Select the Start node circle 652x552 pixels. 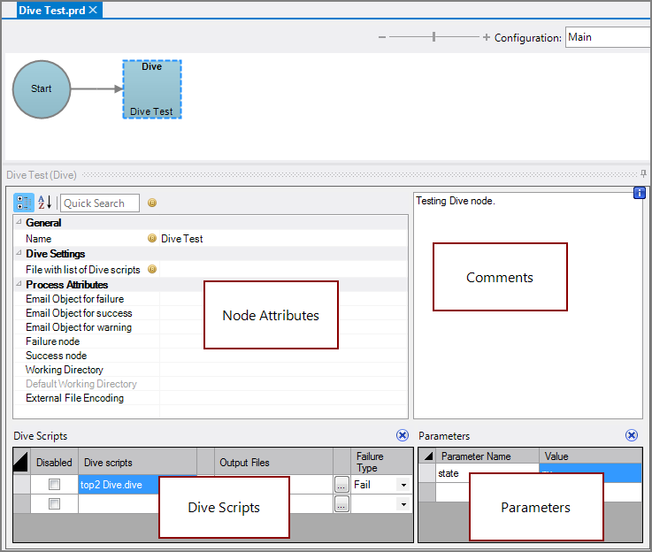(x=42, y=89)
